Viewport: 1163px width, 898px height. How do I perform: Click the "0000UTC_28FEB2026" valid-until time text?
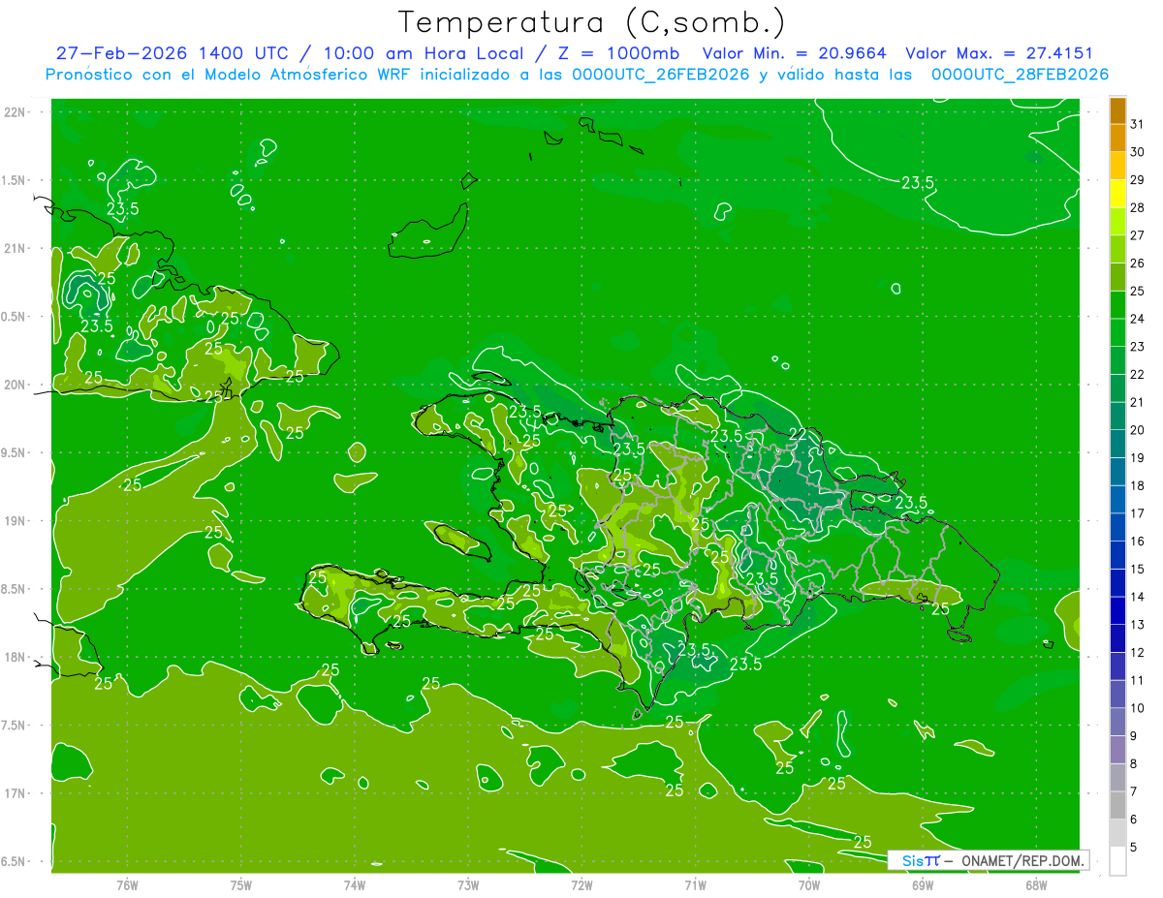pyautogui.click(x=1020, y=75)
